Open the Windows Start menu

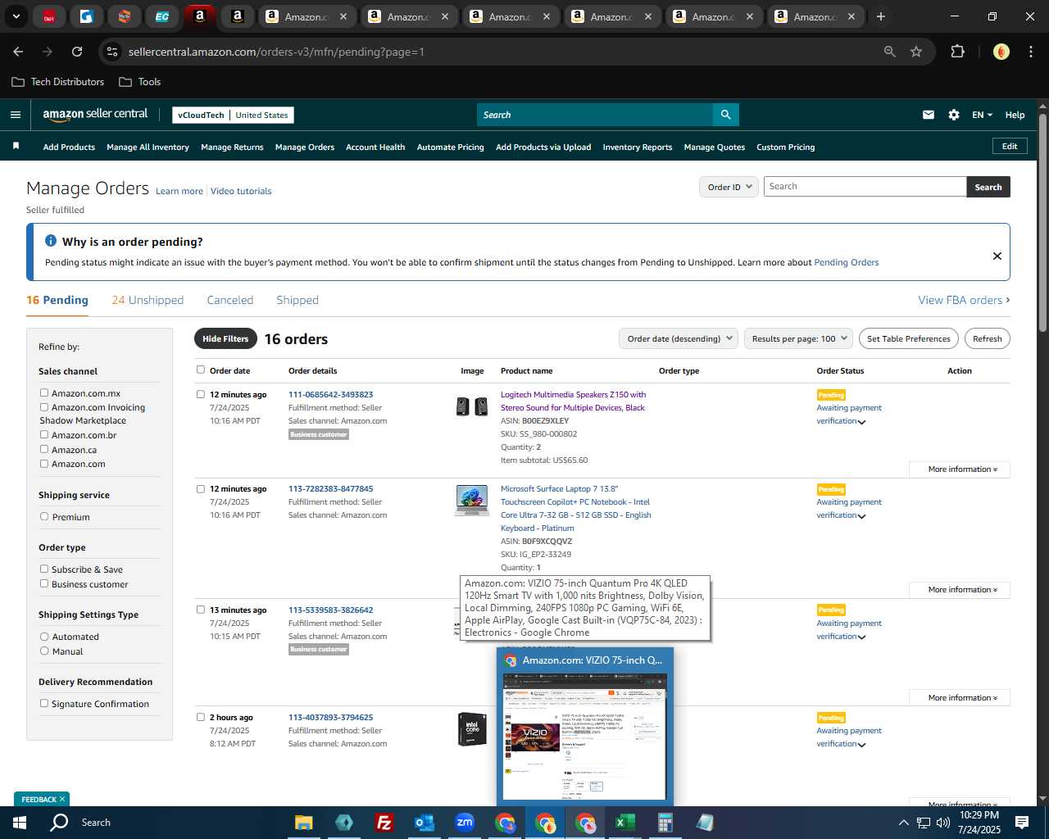tap(20, 823)
